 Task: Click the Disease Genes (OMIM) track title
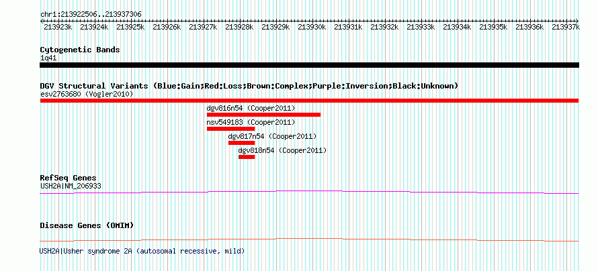(x=87, y=225)
